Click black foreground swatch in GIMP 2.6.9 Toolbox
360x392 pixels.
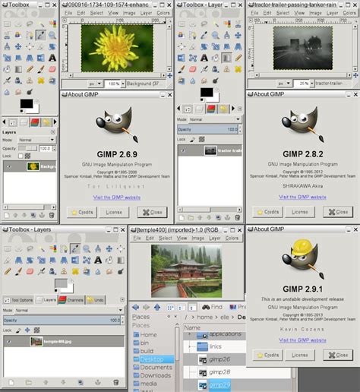coord(26,103)
